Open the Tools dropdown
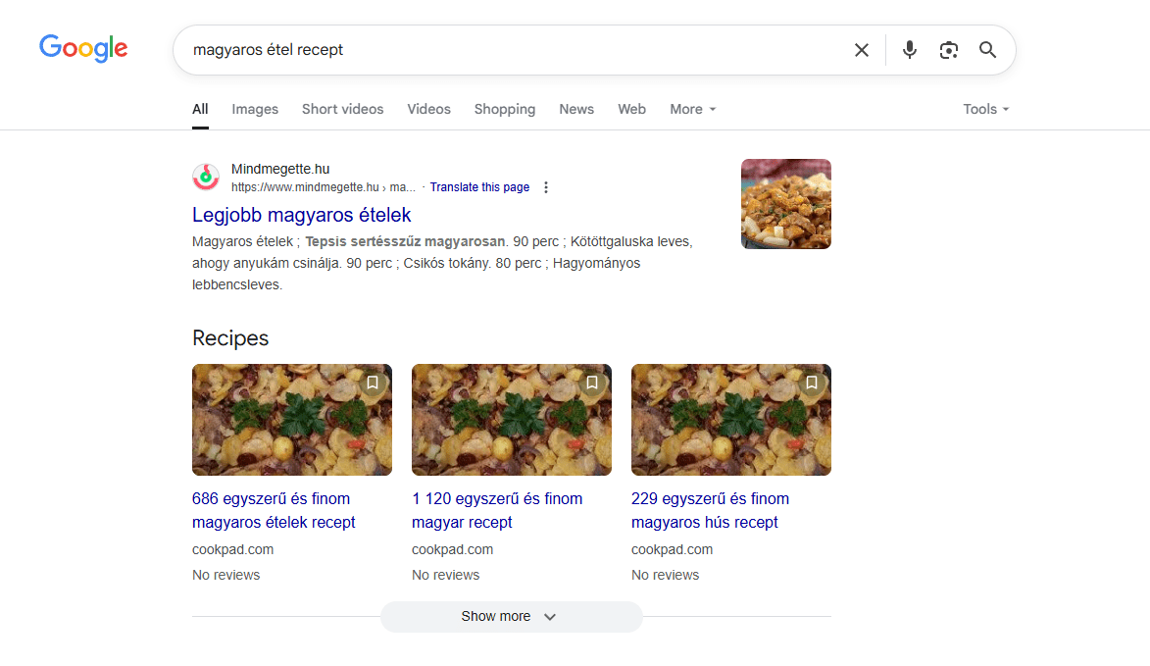 click(985, 109)
